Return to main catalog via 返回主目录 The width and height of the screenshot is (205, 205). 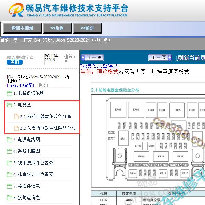click(x=22, y=28)
